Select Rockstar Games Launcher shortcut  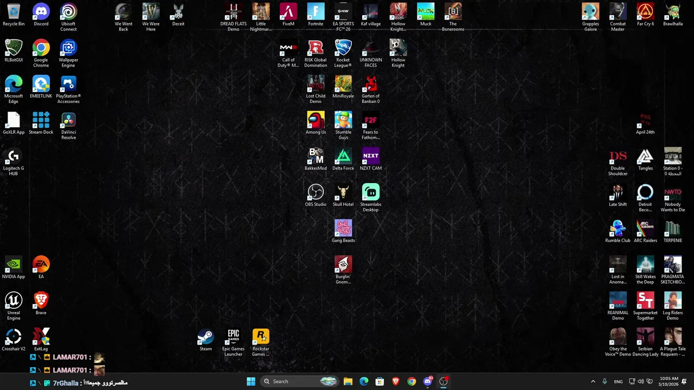tap(261, 342)
